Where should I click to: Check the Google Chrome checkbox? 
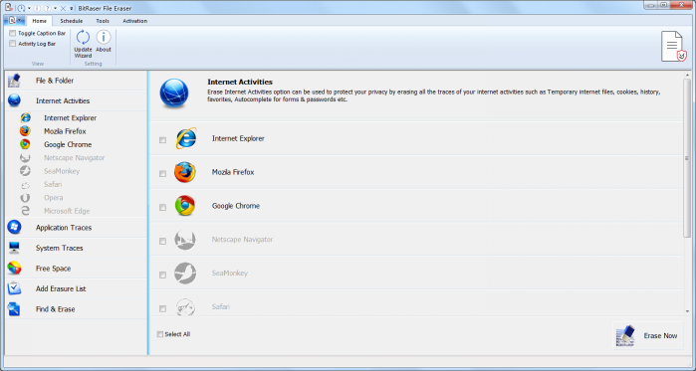click(x=162, y=208)
